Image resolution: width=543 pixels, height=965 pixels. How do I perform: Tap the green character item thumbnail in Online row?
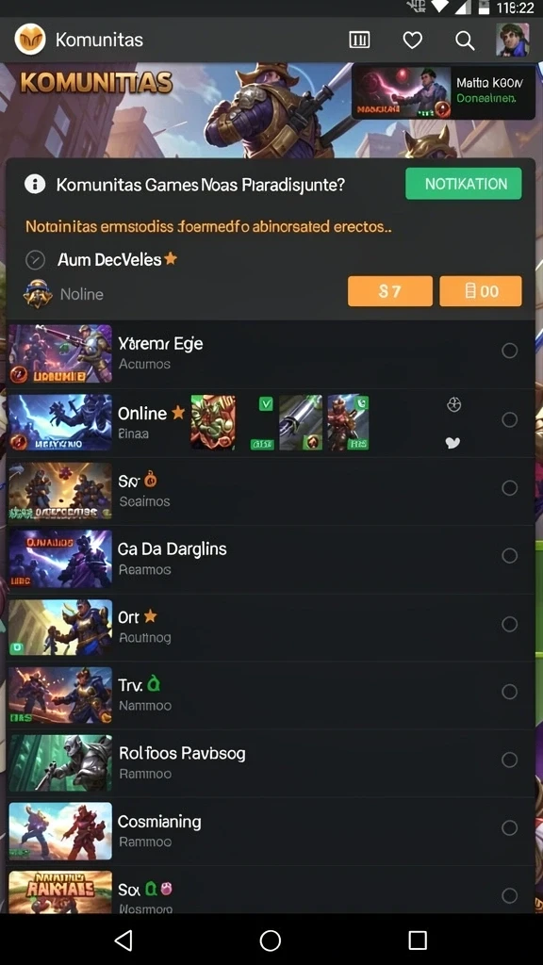tap(213, 422)
